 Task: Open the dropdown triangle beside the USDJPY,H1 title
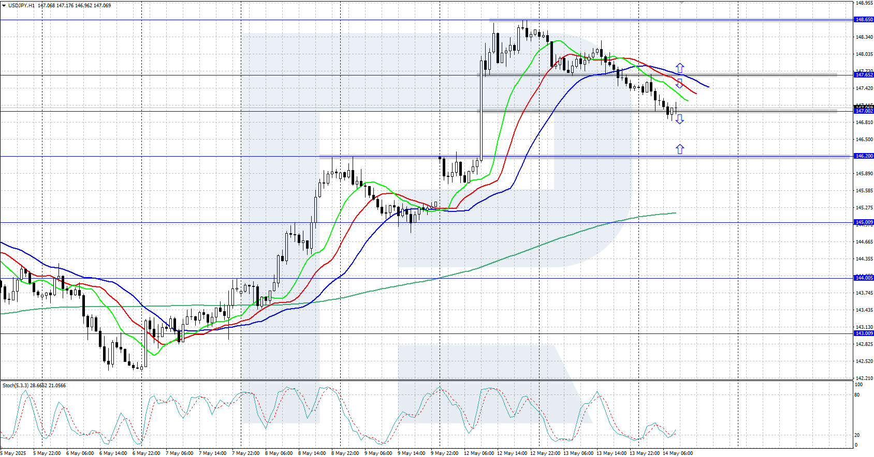[x=3, y=6]
